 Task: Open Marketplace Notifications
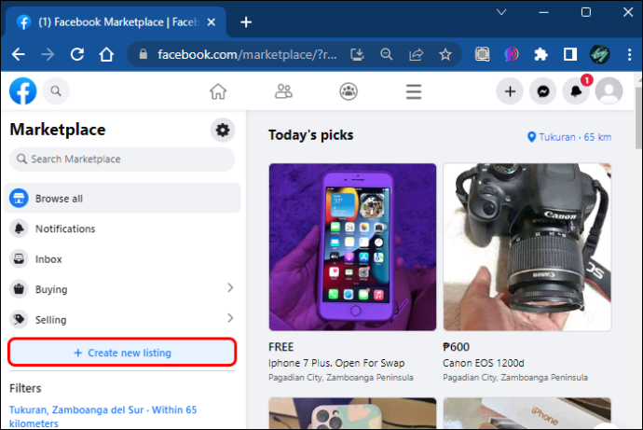[x=122, y=229]
